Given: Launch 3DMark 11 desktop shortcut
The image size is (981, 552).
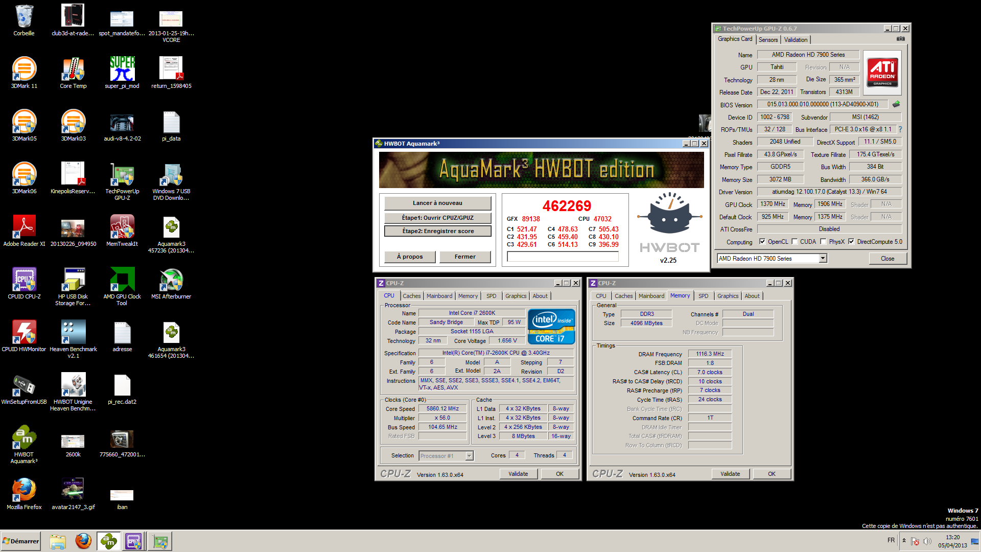Looking at the screenshot, I should point(24,73).
